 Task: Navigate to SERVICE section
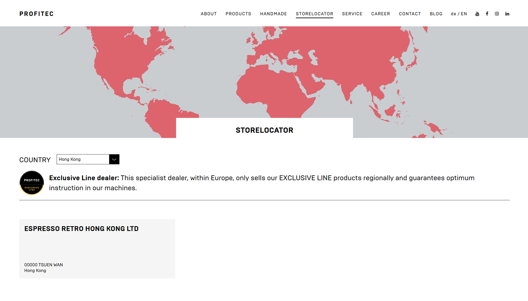(352, 14)
